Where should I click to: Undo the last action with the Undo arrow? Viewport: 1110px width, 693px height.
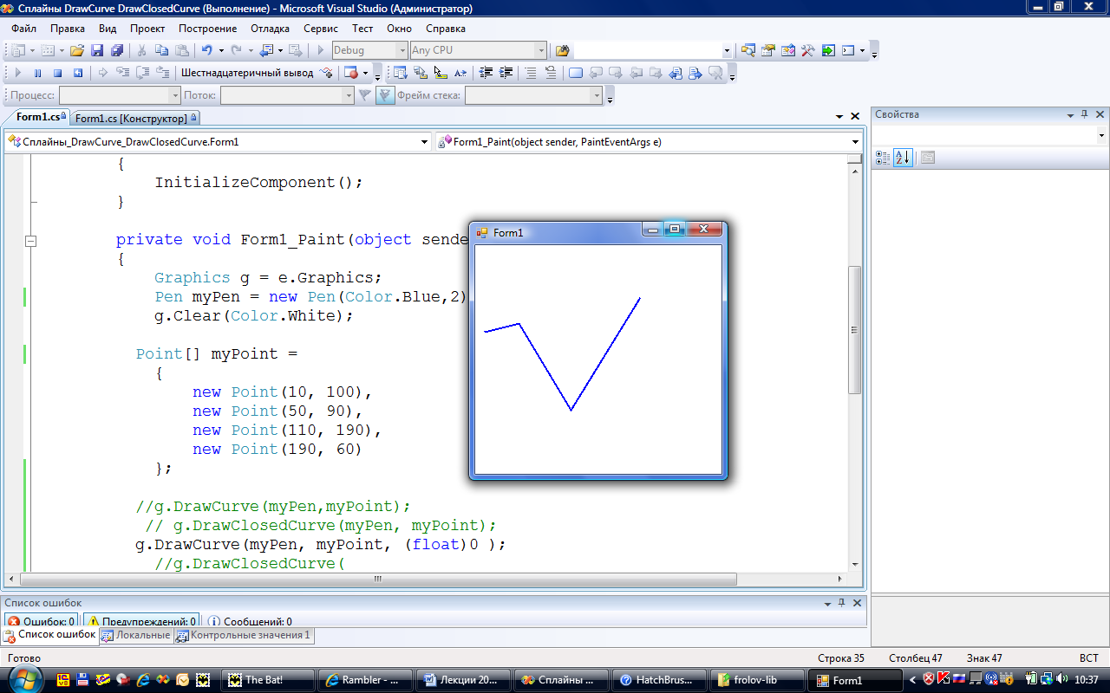click(x=207, y=50)
